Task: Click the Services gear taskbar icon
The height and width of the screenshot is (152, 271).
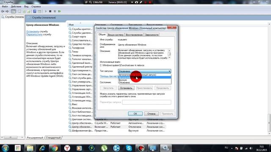Action: point(166,148)
